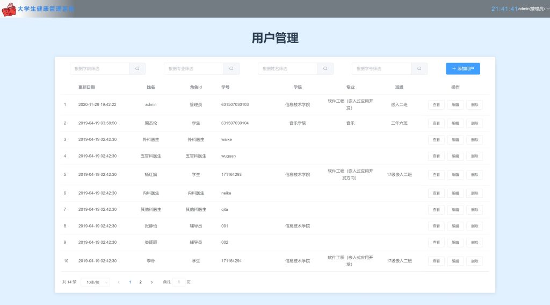Delete the admin user row
This screenshot has height=305, width=550.
475,105
